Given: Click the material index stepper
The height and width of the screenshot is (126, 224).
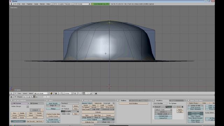Looking at the screenshot, I should pos(35,110).
